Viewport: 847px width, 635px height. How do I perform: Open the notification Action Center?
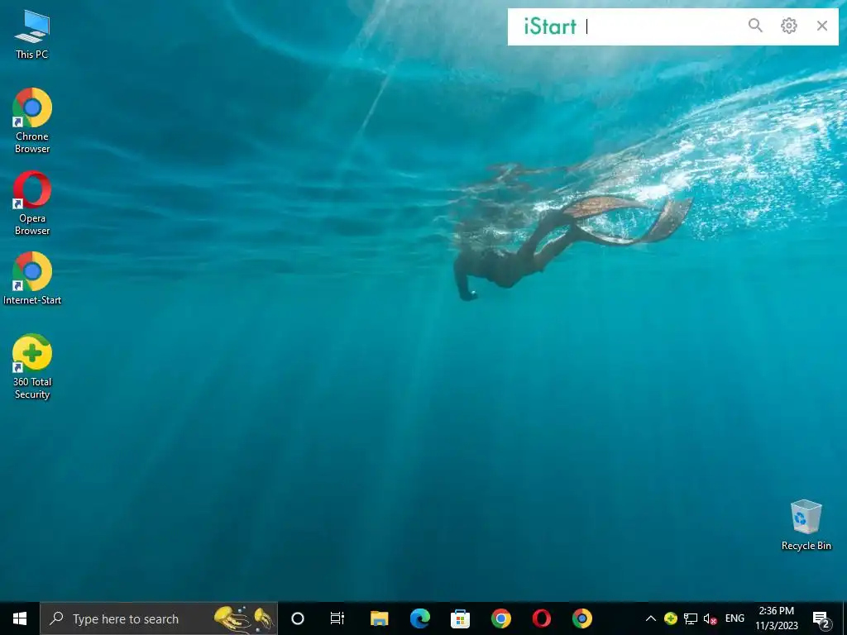tap(821, 618)
